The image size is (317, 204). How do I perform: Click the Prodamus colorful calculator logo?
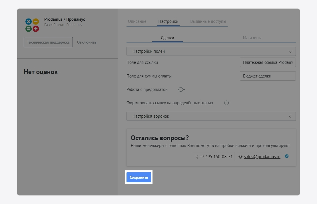coord(32,25)
